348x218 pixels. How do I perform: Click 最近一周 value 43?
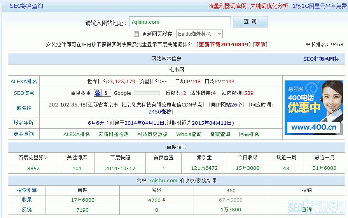point(286,168)
